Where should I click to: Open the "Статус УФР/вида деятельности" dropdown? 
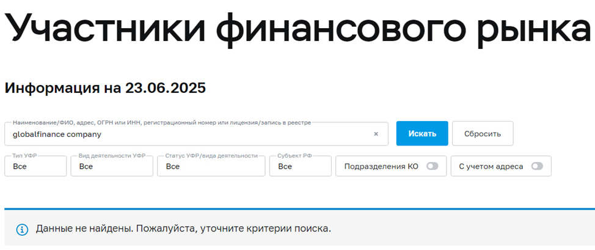[211, 166]
